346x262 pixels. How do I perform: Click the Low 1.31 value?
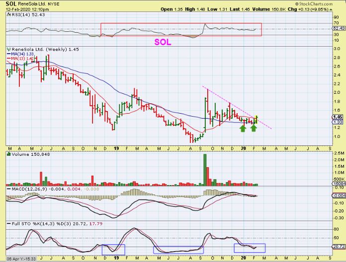[218, 9]
